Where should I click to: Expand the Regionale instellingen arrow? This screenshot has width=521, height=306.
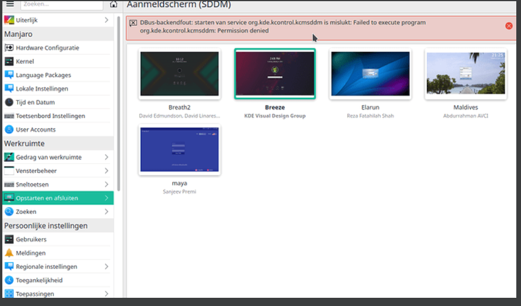[x=106, y=267]
